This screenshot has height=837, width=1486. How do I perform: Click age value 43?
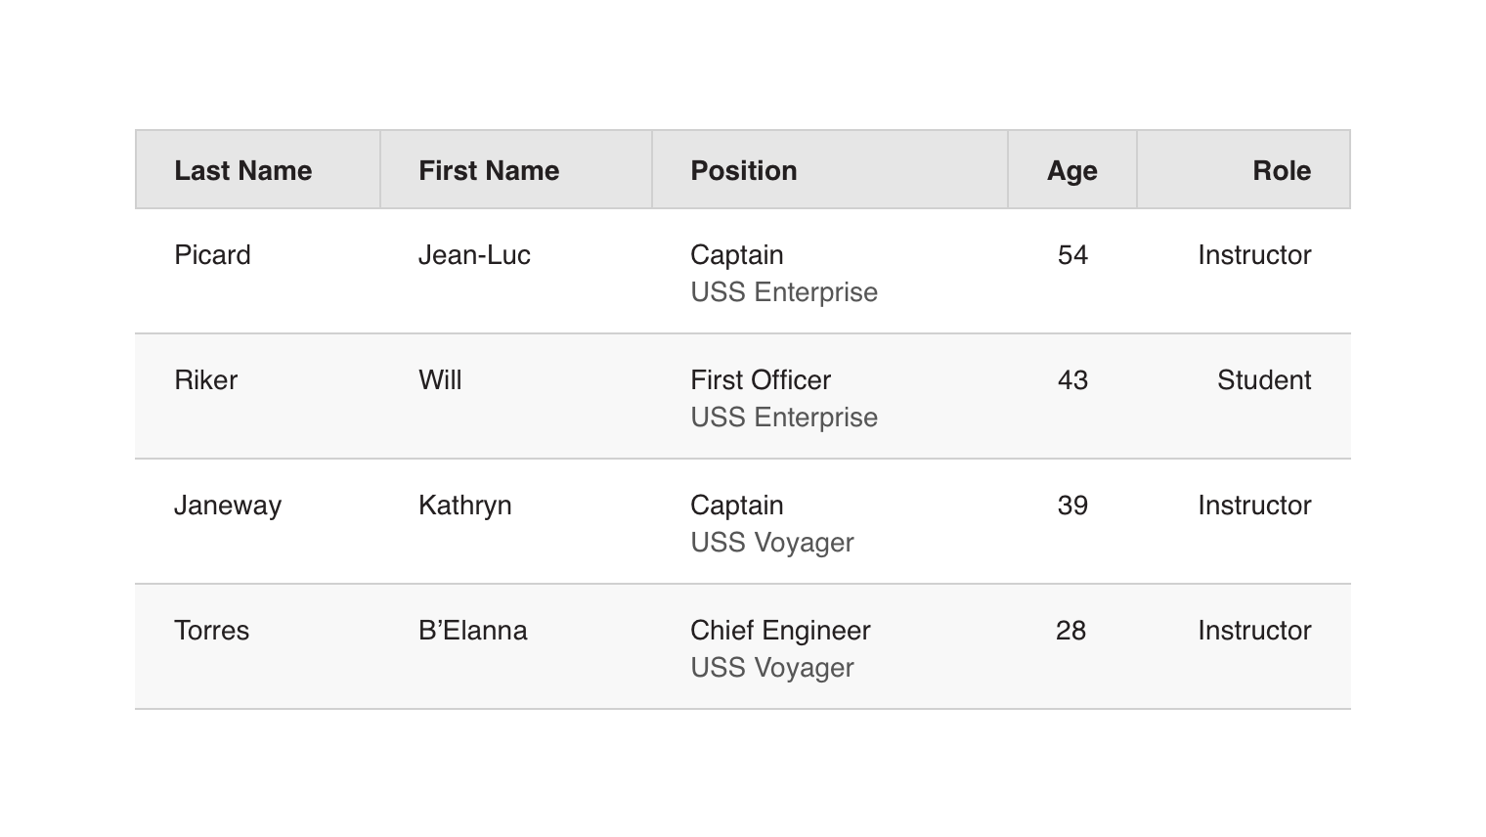coord(1072,380)
